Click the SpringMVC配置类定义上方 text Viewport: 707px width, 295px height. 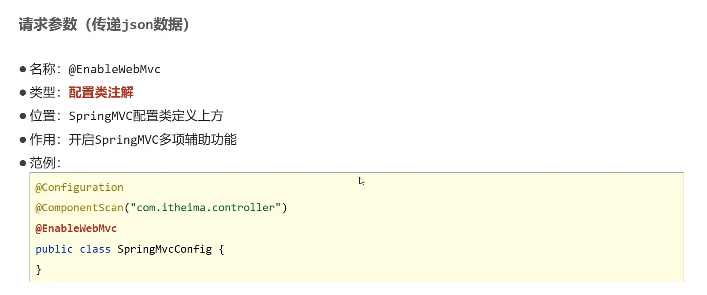point(146,116)
